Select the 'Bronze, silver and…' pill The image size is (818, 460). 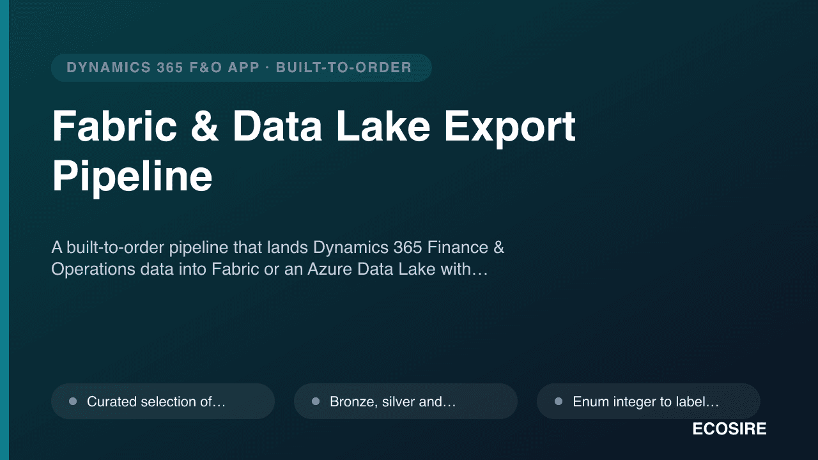(406, 401)
